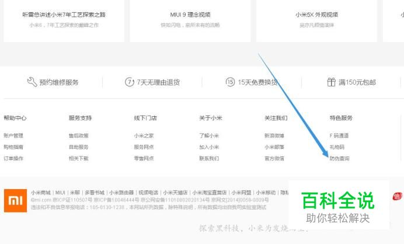Open the F码通道 link
Image resolution: width=404 pixels, height=244 pixels.
[x=339, y=135]
